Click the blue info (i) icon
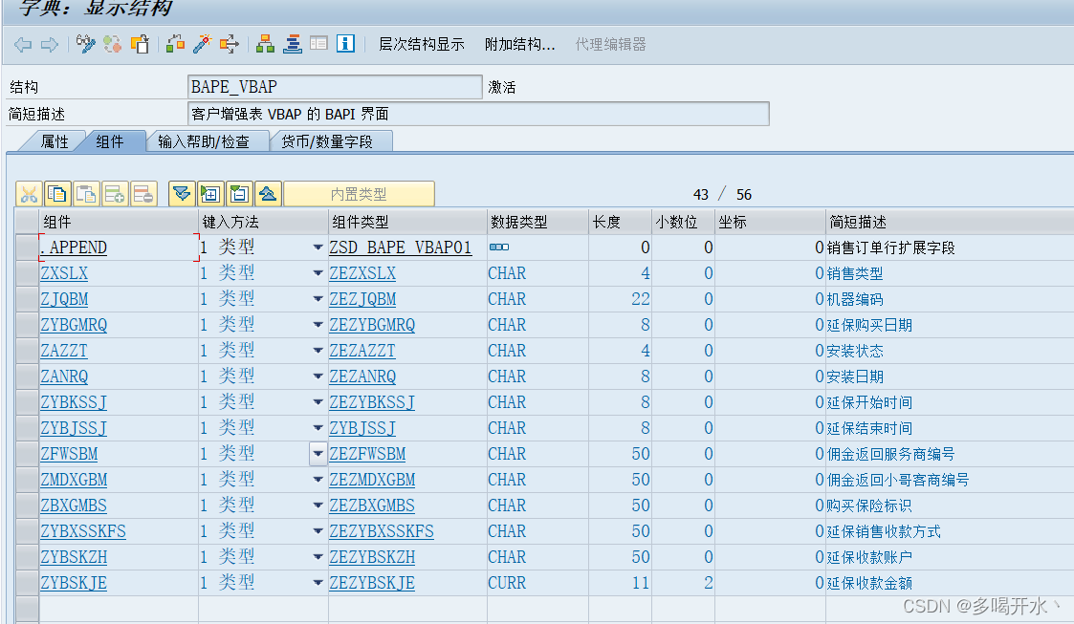Screen dimensions: 1074x624 point(346,44)
